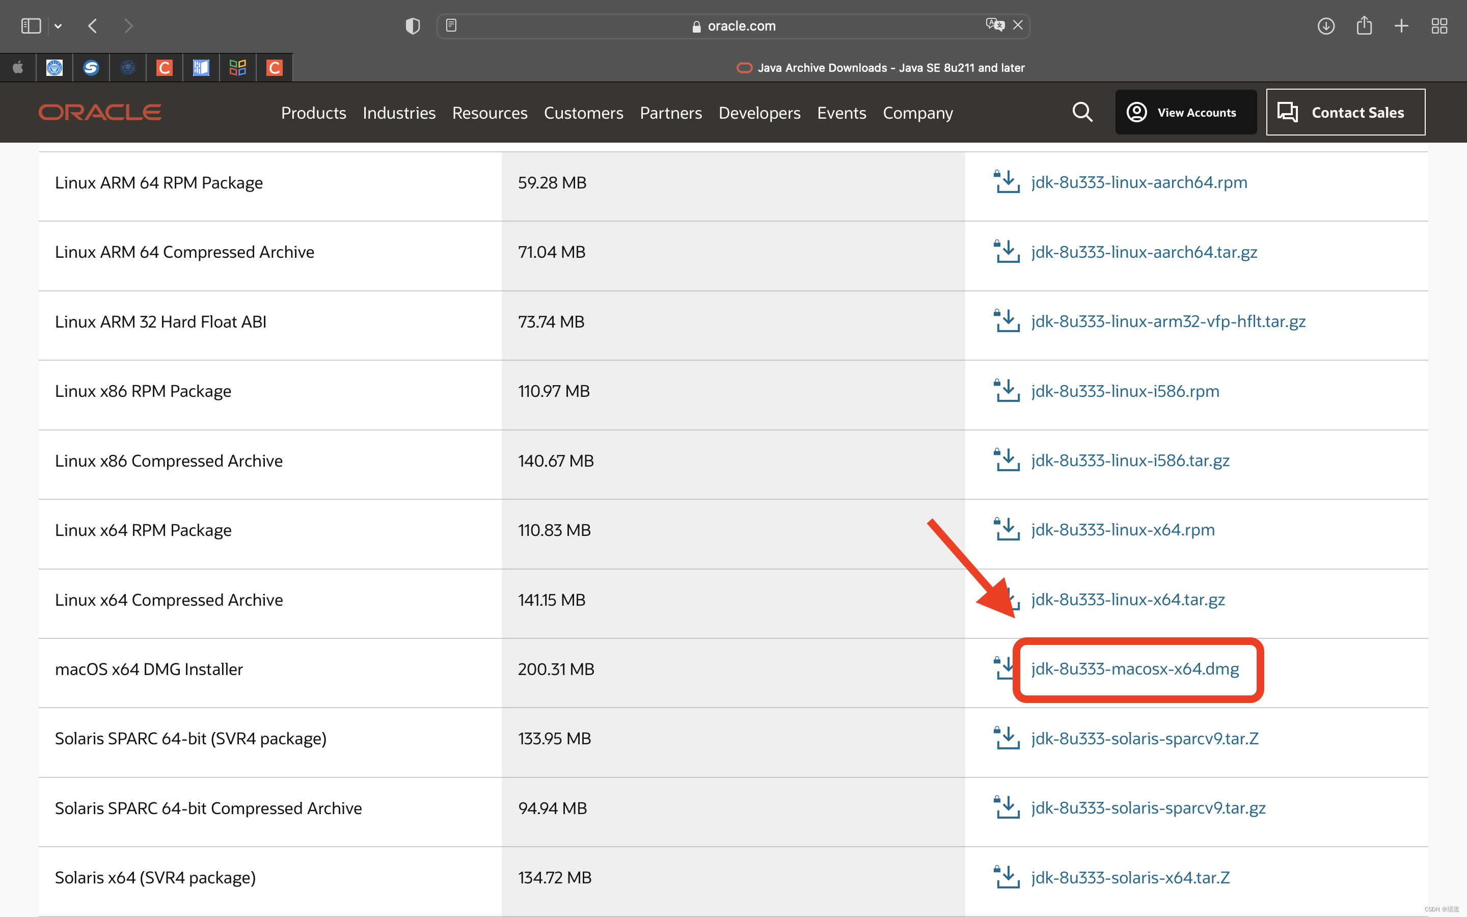Download jdk-8u333-linux-x64.rpm link
This screenshot has height=917, width=1467.
tap(1123, 529)
